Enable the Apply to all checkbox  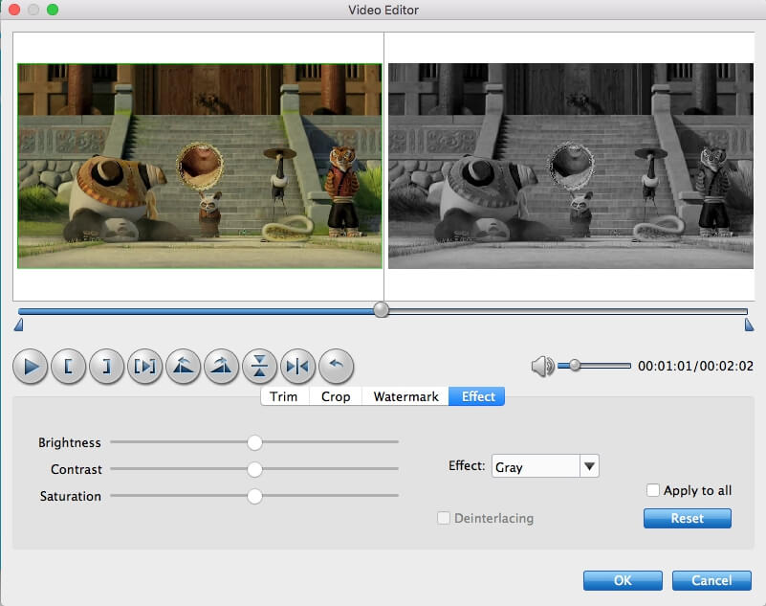click(653, 490)
